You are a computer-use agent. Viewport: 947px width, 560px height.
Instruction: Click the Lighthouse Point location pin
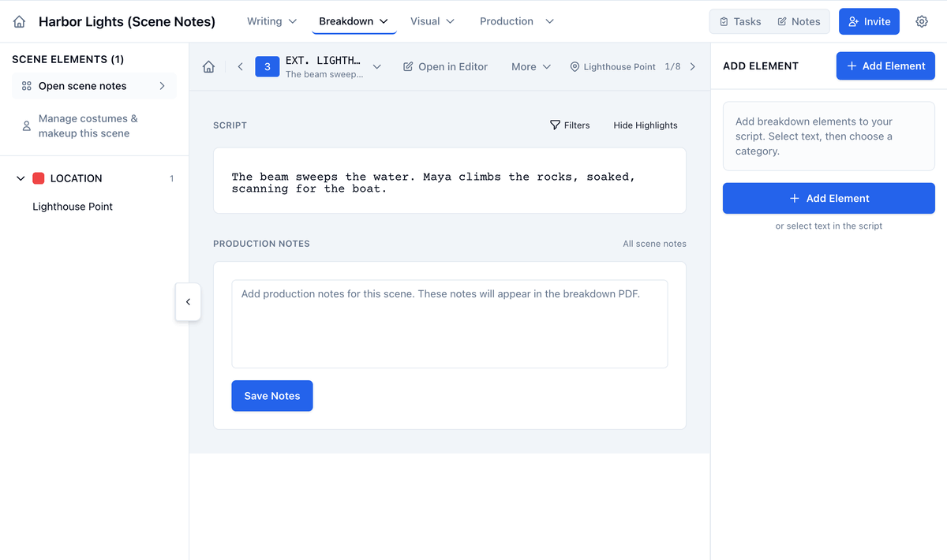coord(575,67)
